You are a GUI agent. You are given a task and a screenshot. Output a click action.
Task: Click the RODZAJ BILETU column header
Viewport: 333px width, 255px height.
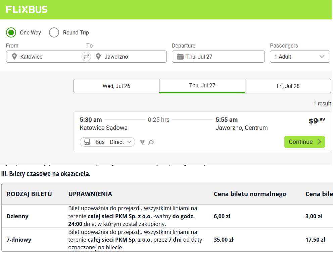pos(29,194)
